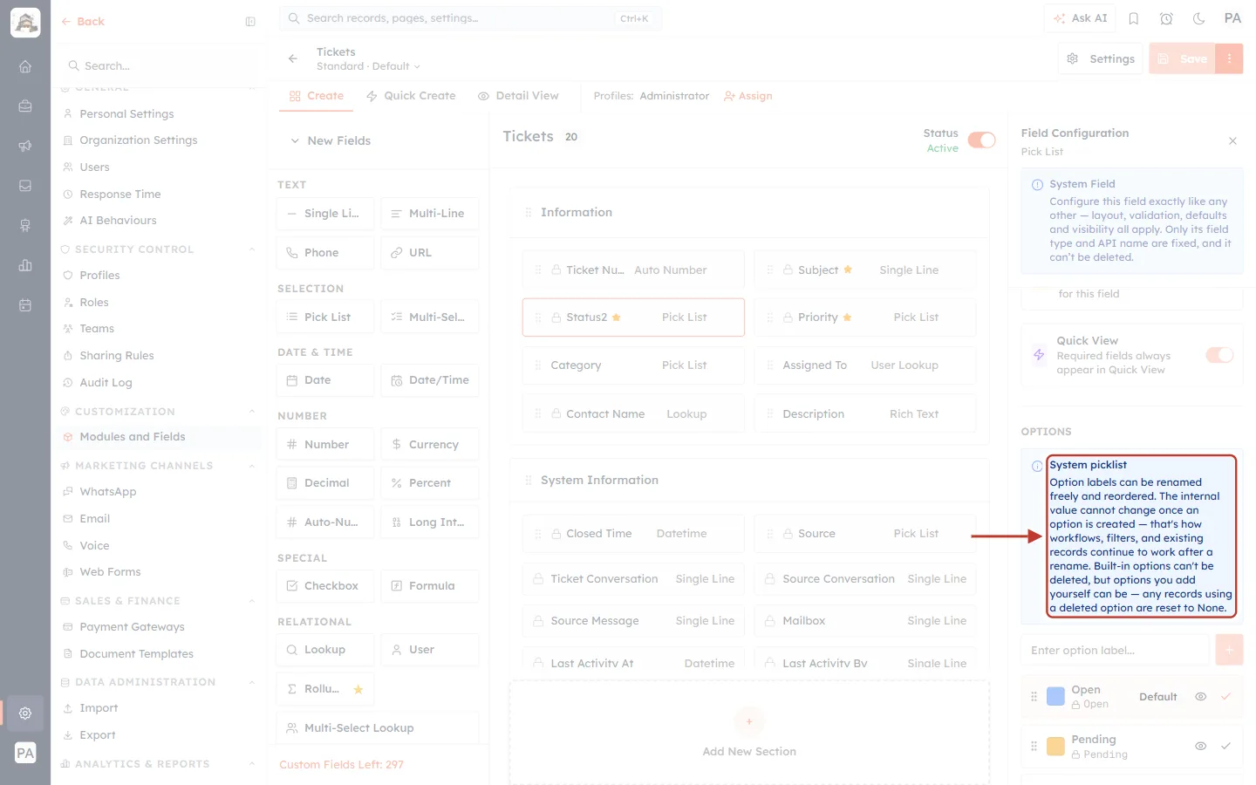This screenshot has height=785, width=1256.
Task: Open the bar chart reports icon in left rail
Action: click(25, 265)
